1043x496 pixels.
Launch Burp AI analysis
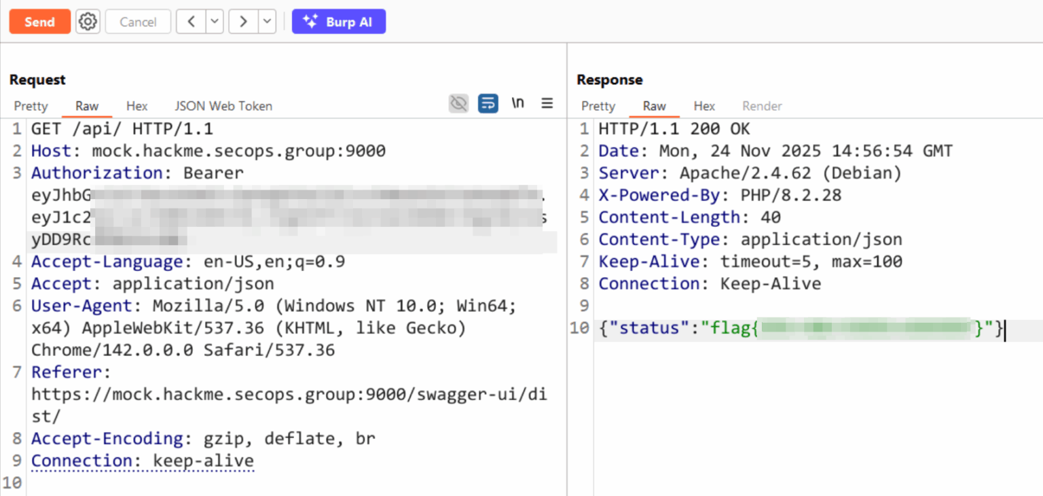point(339,21)
